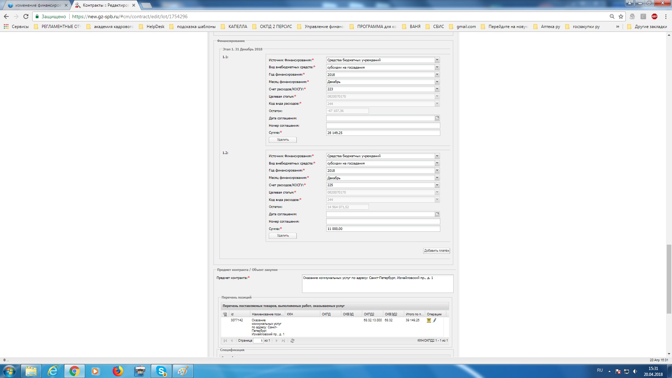Open Месяц финансирования dropdown in block 1.1

point(437,82)
